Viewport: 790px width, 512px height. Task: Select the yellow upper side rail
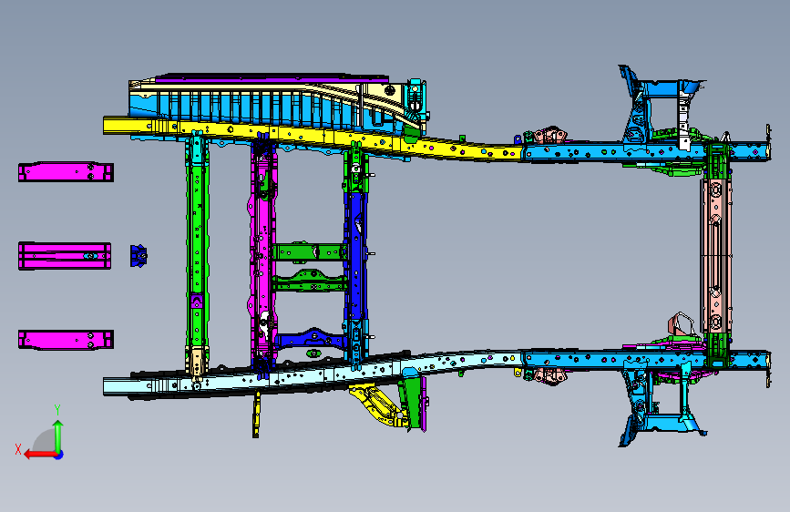(x=313, y=137)
